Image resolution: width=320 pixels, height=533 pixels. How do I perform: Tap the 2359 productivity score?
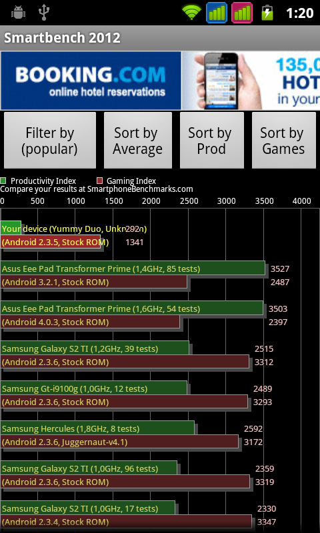[x=265, y=469]
